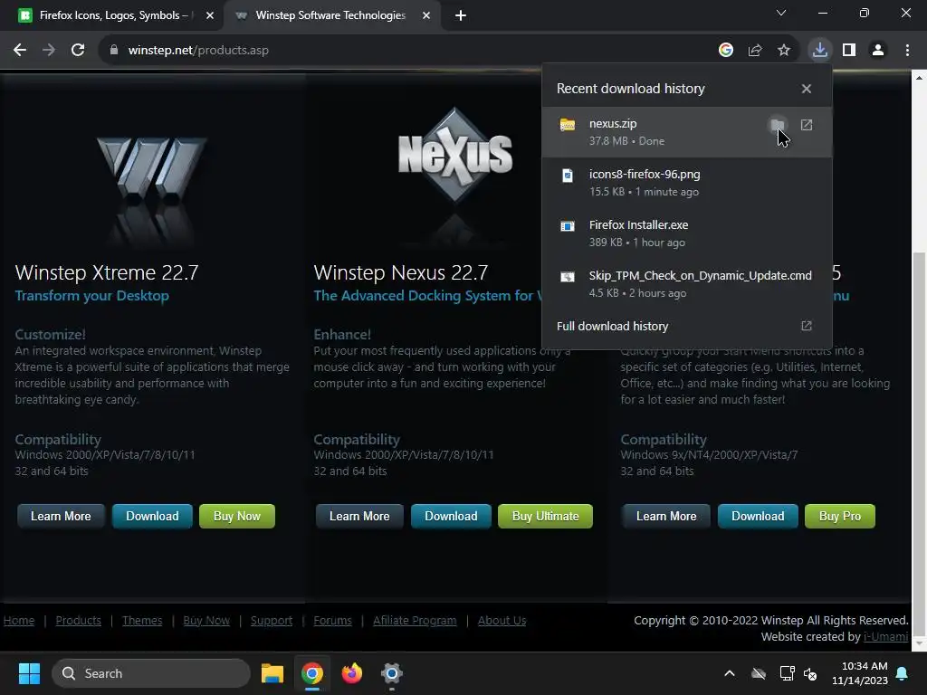Viewport: 927px width, 695px height.
Task: Close the Recent download history popup
Action: pos(807,89)
